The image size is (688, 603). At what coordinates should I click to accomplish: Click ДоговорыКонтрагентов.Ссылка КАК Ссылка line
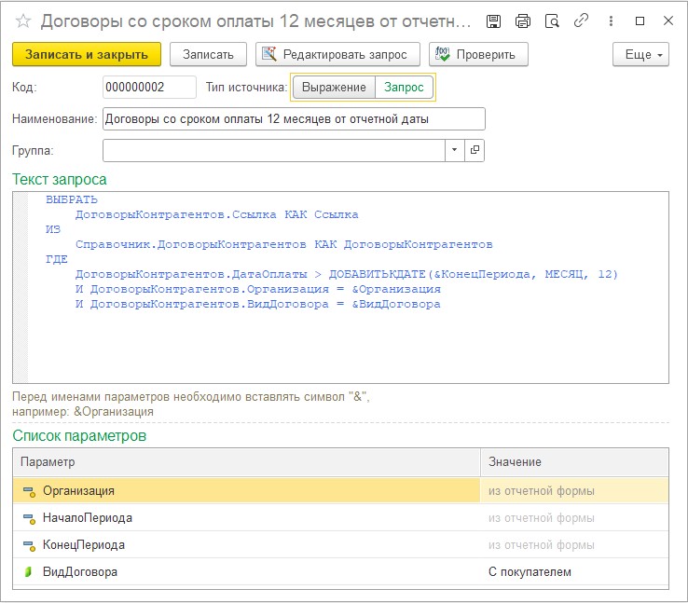217,214
